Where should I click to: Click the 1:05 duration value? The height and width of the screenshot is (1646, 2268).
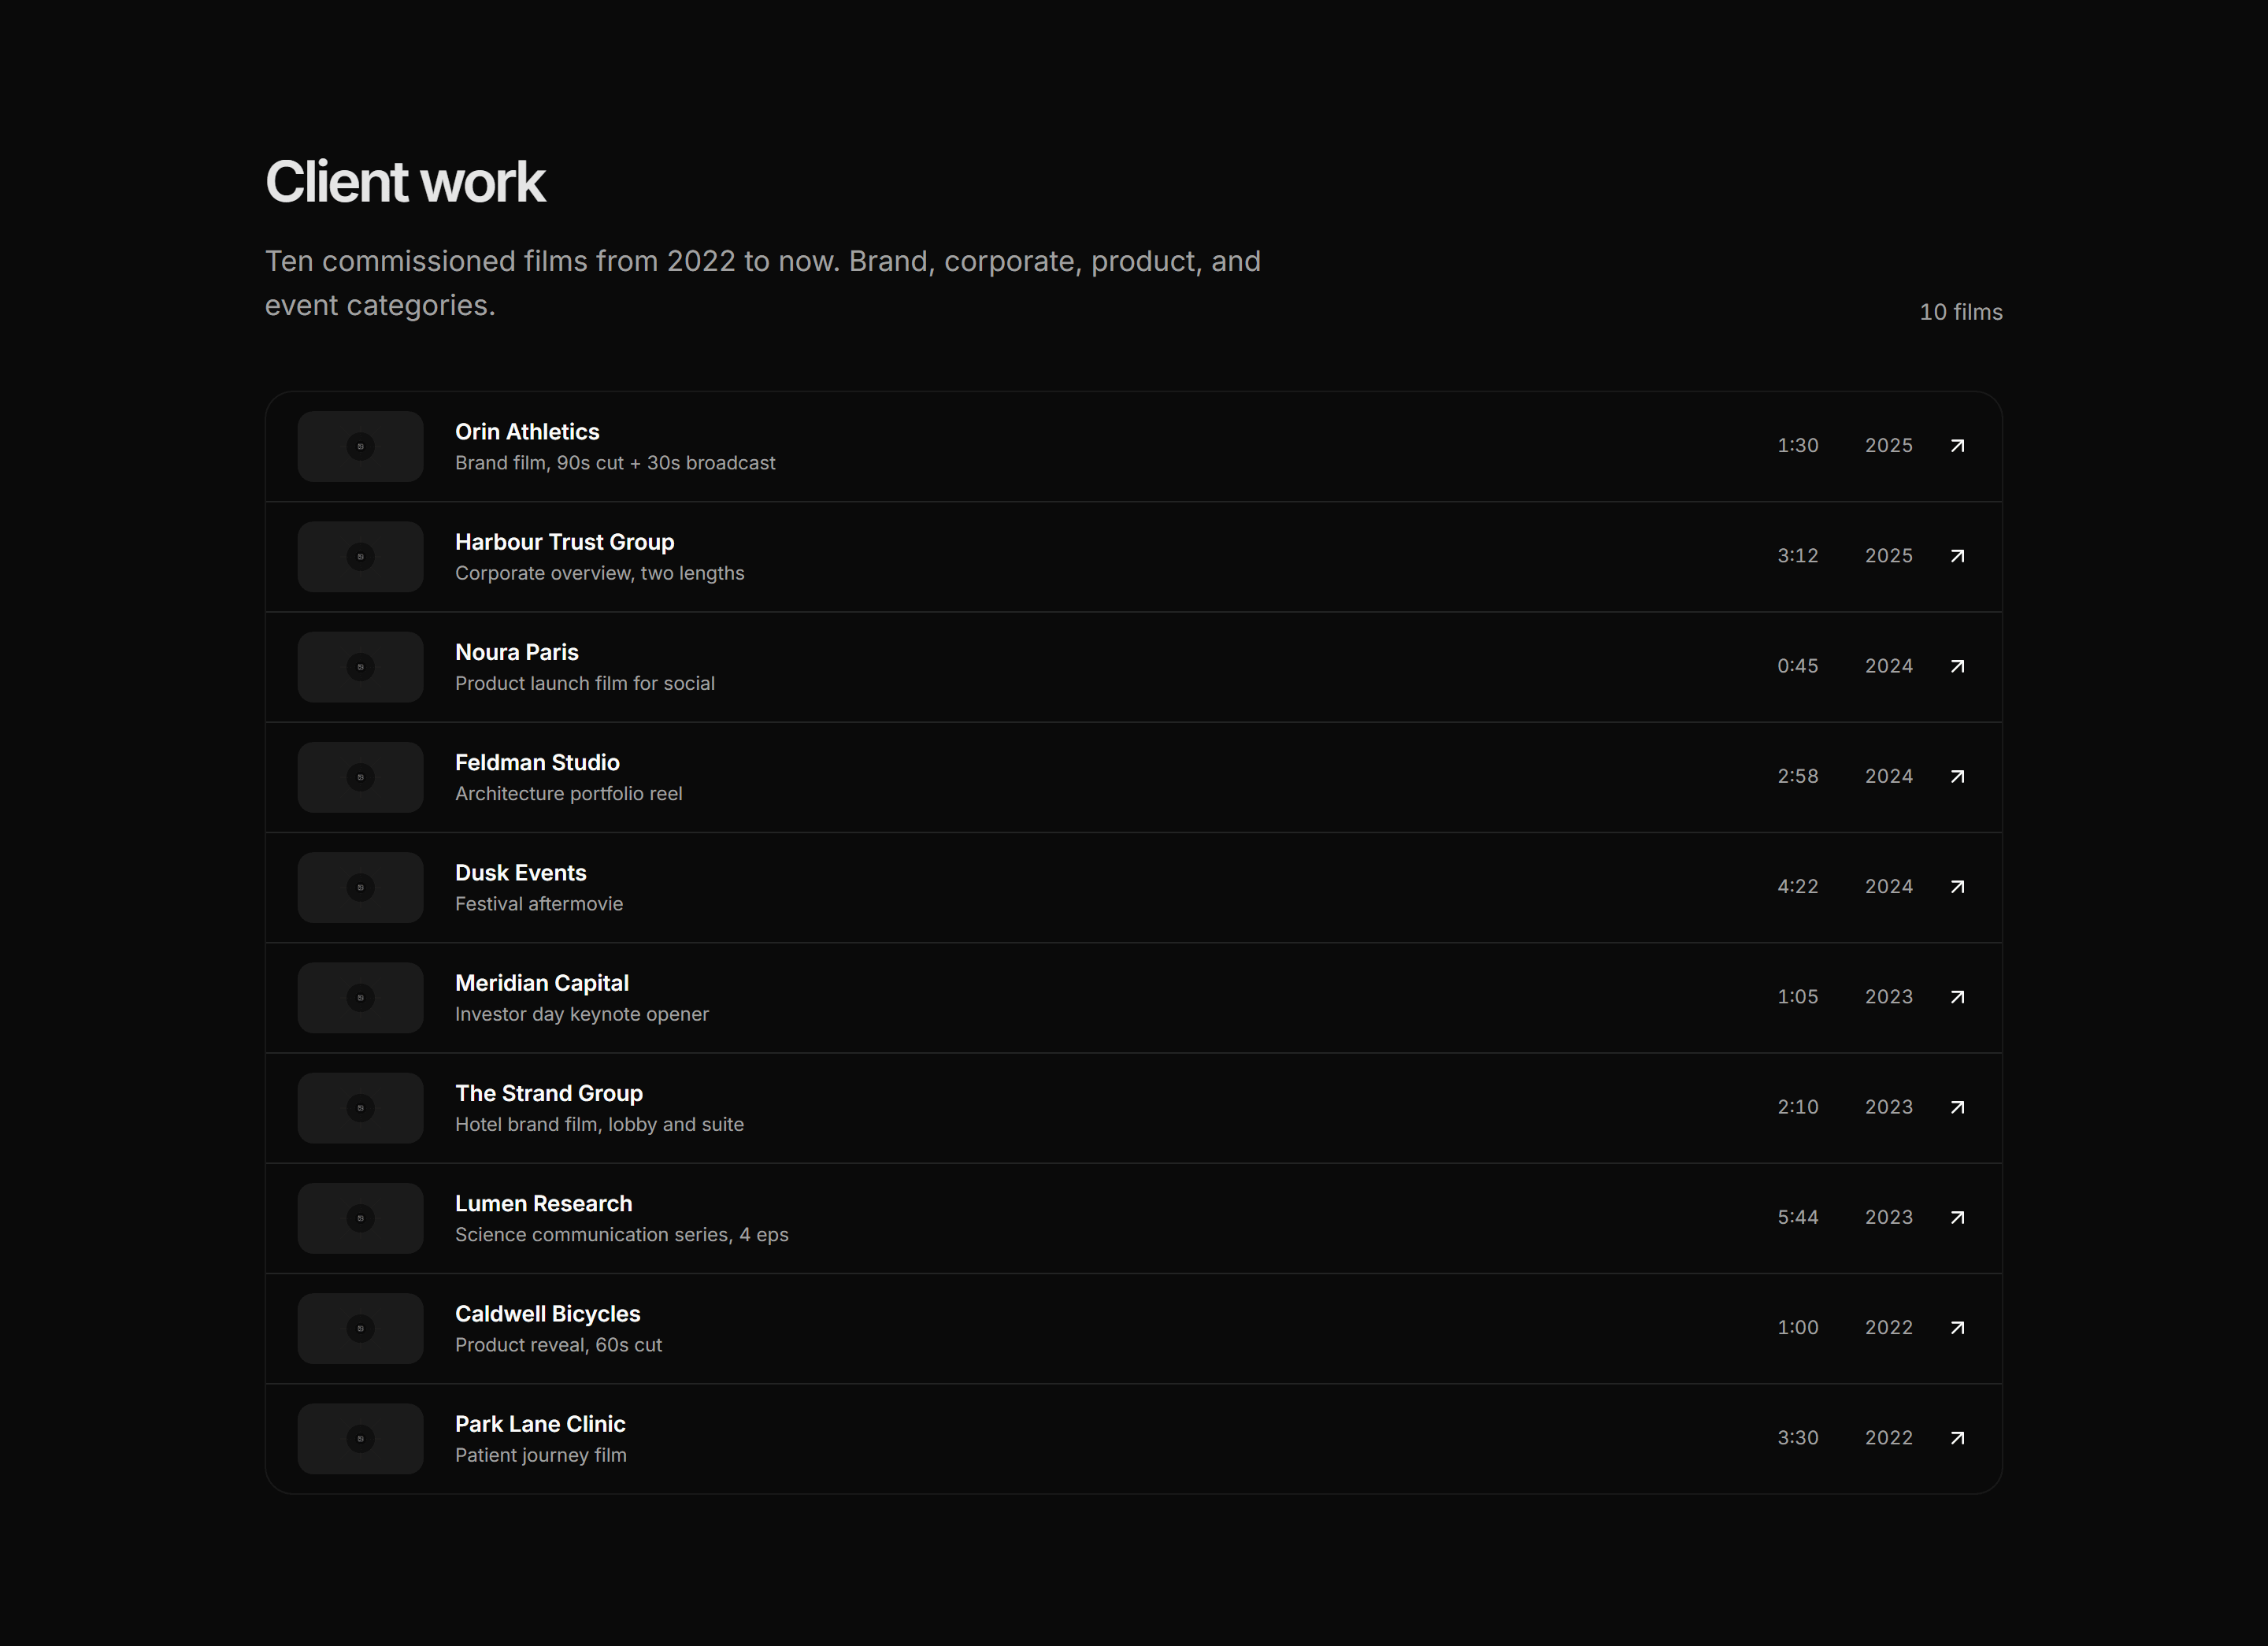pos(1798,997)
